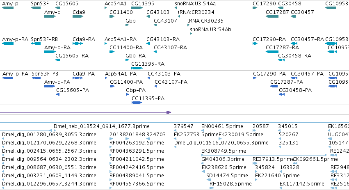Viewport: 349px width, 190px height.
Task: Click the CG43107 gene label
Action: [165, 21]
